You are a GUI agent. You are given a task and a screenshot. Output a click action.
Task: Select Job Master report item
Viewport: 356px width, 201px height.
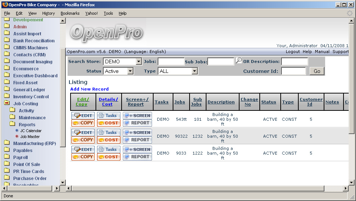(x=30, y=137)
